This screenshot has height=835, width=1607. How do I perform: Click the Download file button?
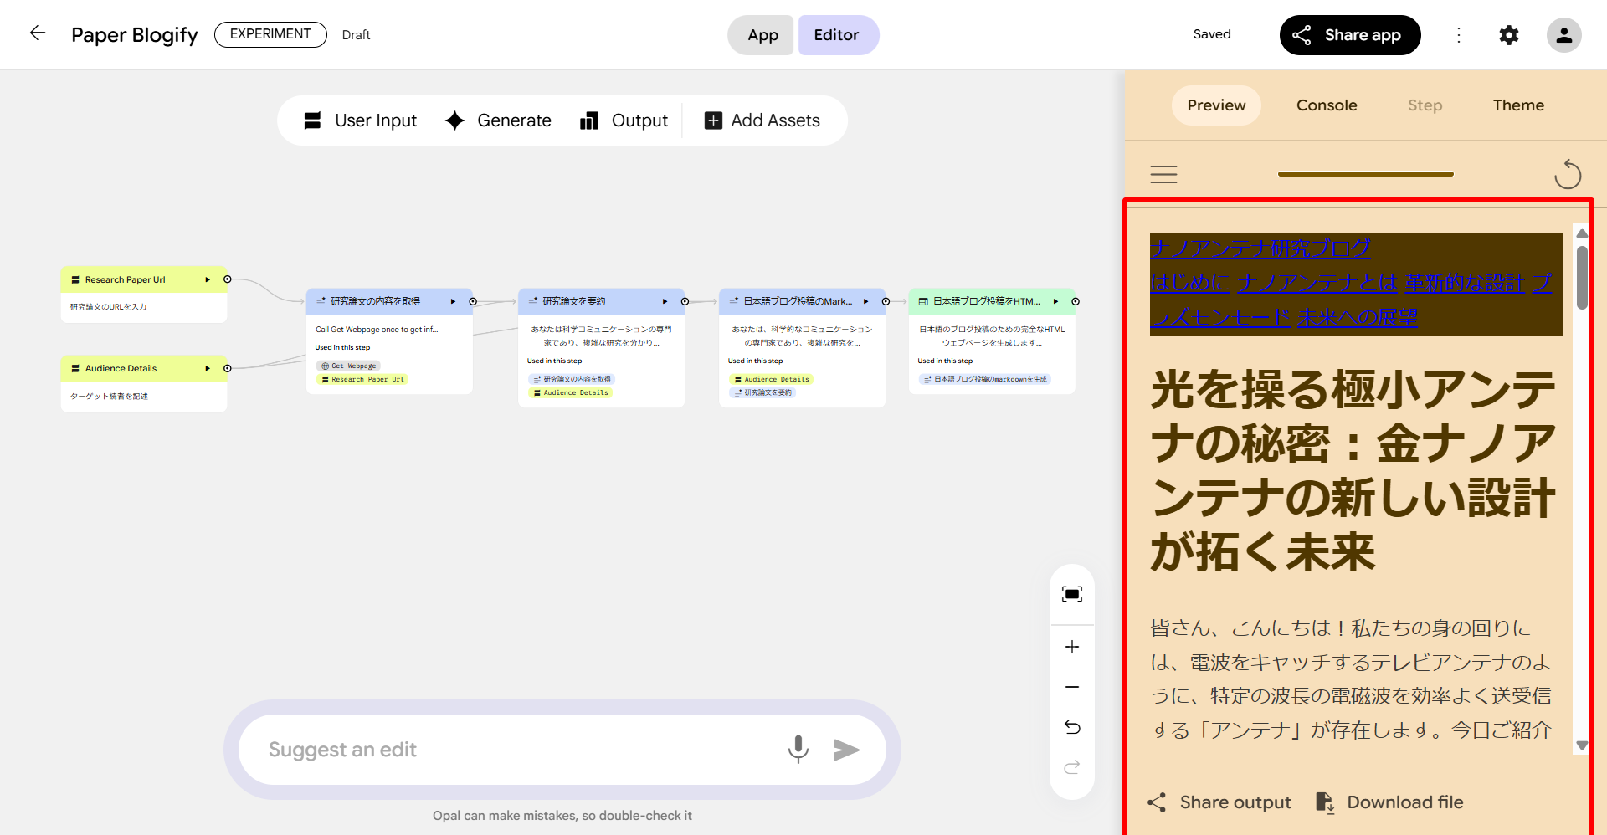tap(1390, 802)
